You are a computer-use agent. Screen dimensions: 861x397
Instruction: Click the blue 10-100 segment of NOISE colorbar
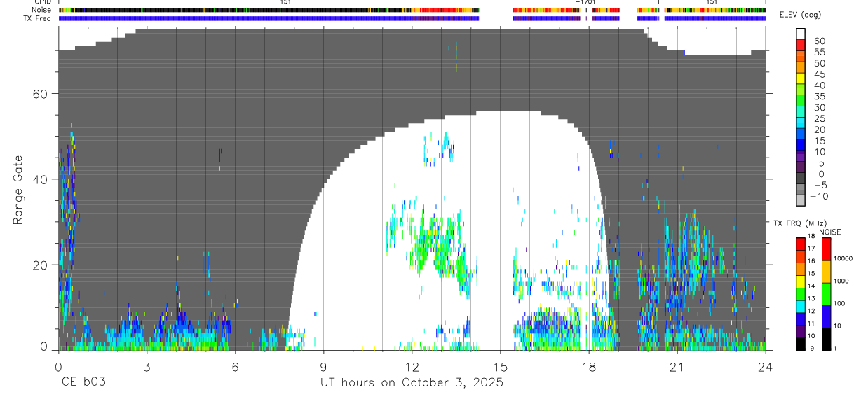click(825, 316)
